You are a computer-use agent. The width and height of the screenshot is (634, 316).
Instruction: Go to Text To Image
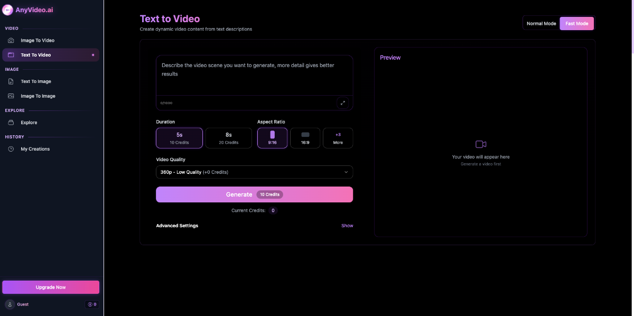pos(51,81)
